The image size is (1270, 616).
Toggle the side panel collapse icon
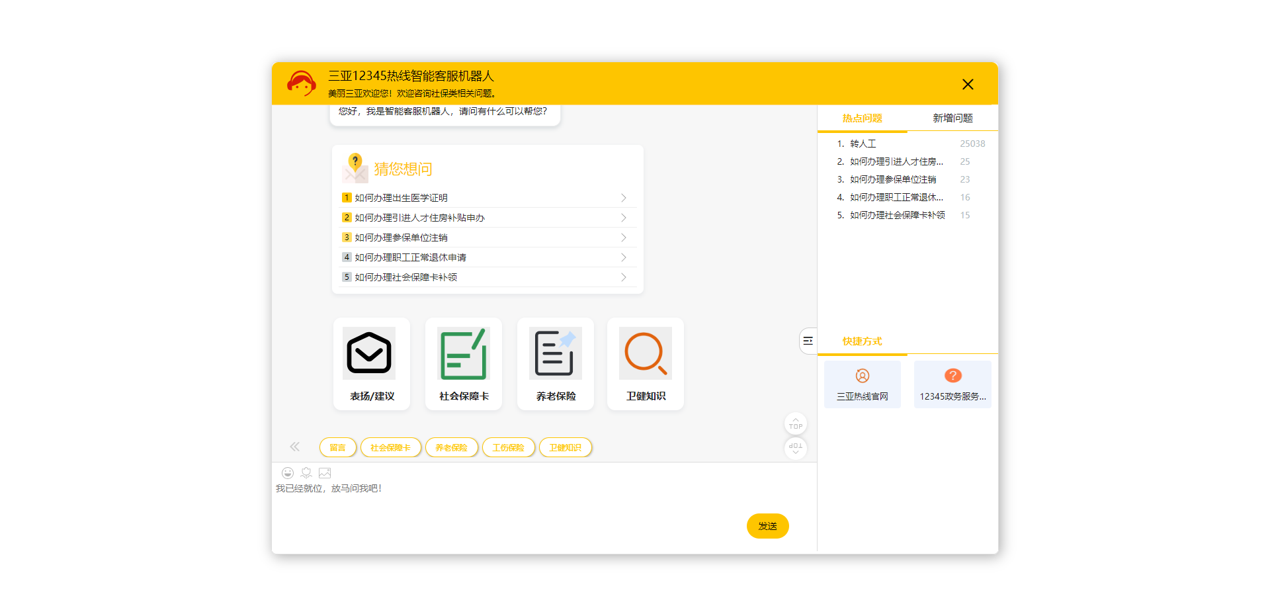click(808, 341)
